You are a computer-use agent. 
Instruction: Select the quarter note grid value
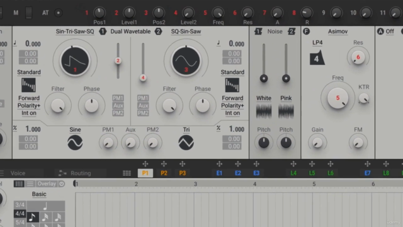(45, 206)
